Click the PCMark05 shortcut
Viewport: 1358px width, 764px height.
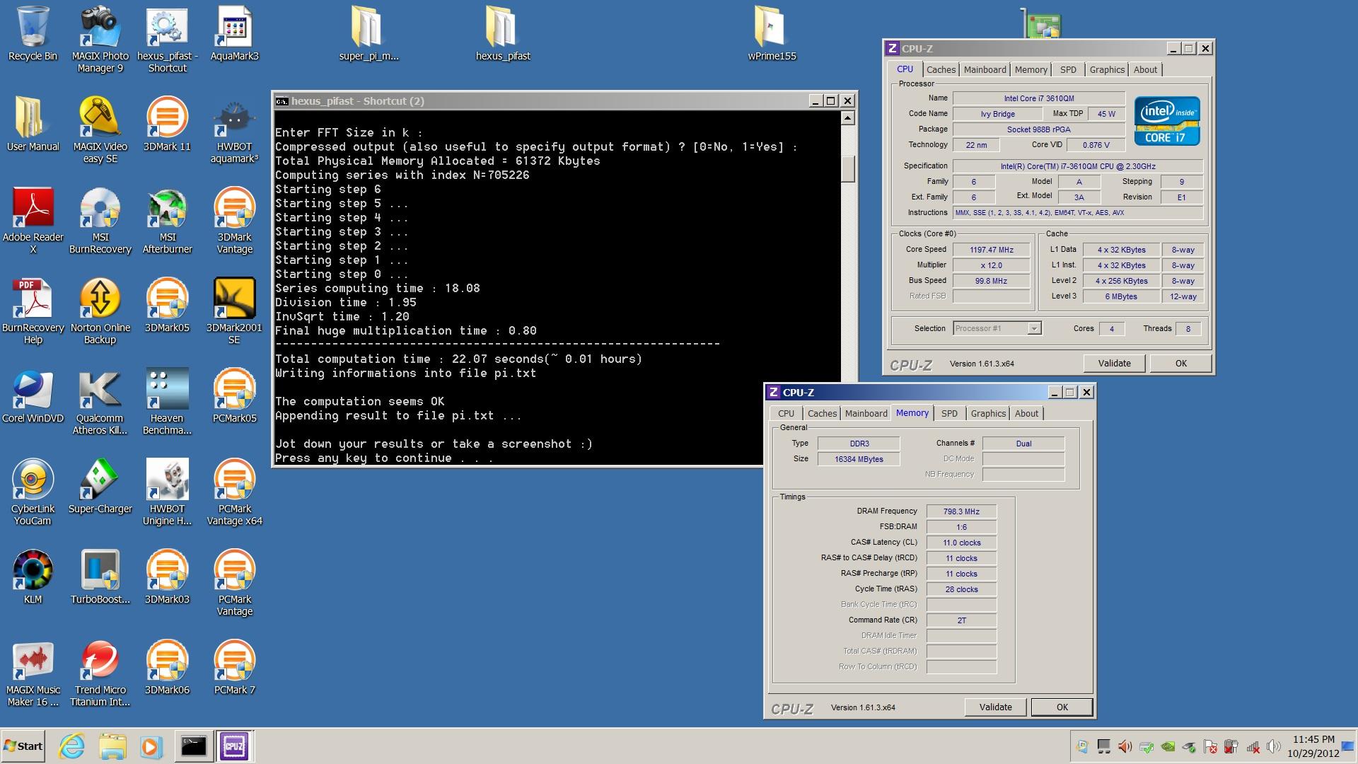[234, 397]
